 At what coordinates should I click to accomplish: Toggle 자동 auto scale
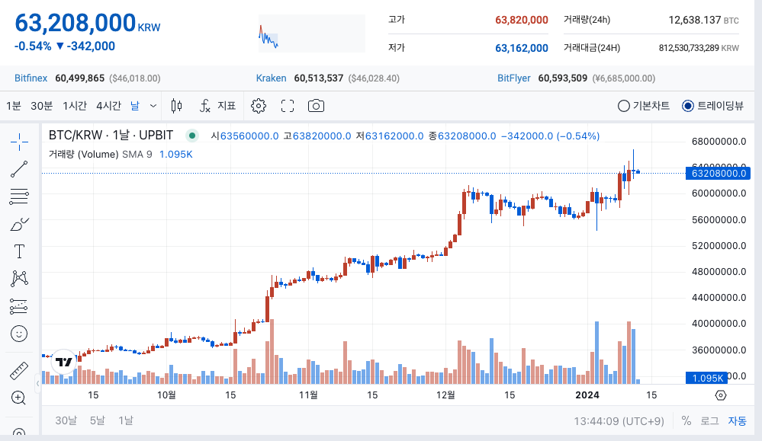738,420
